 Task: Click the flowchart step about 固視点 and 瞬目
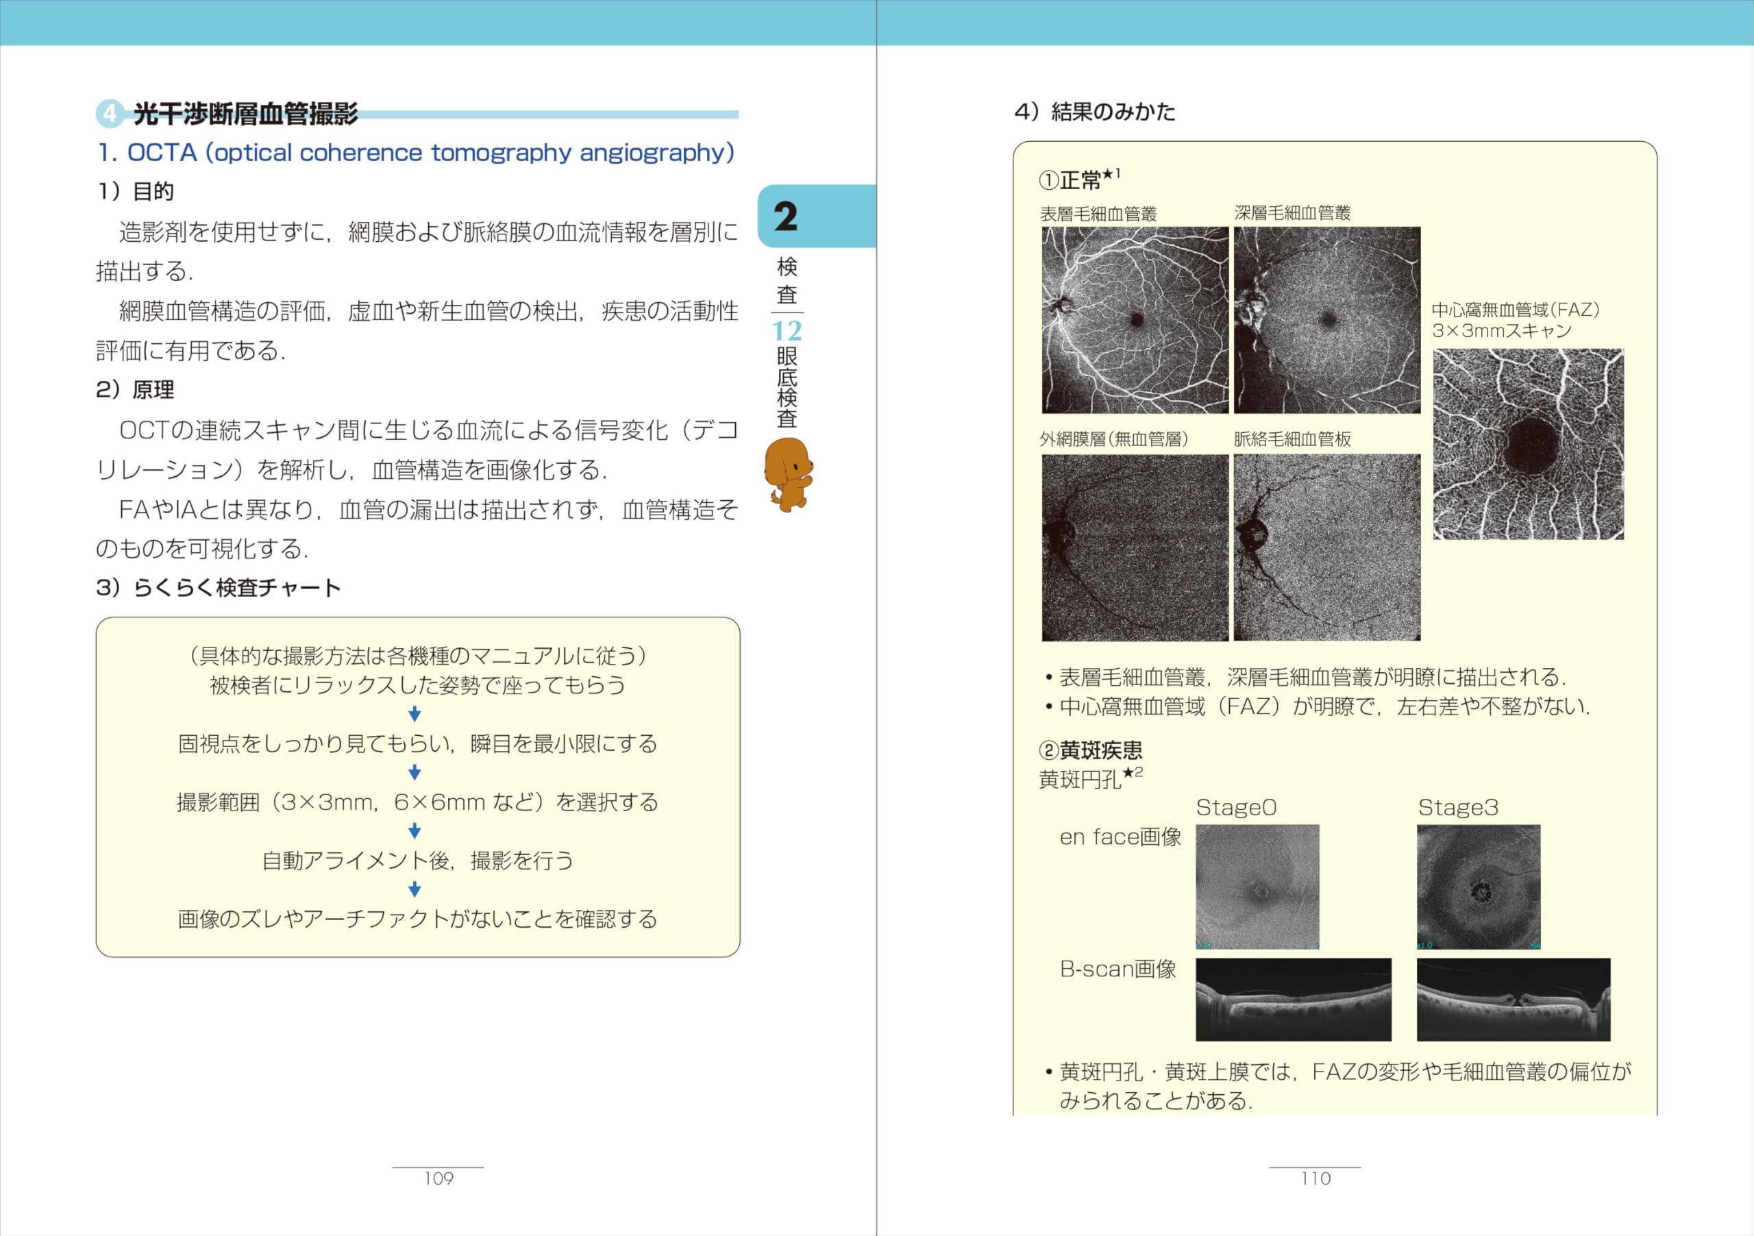(x=418, y=743)
